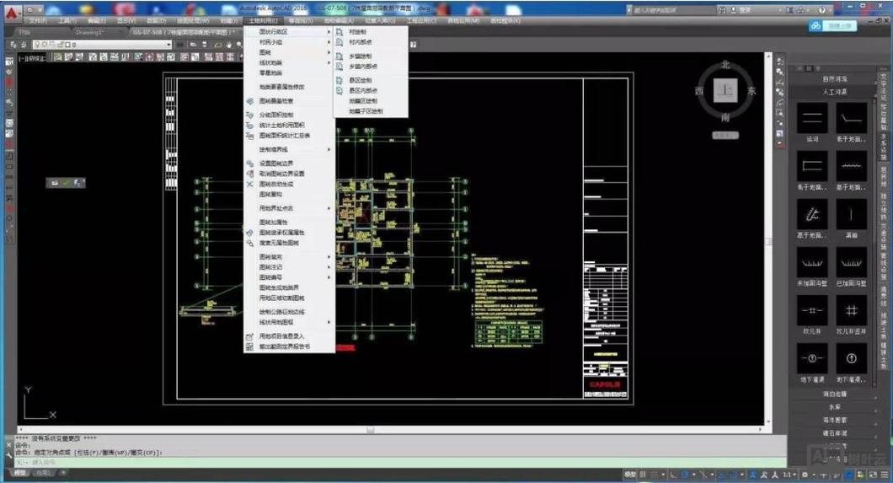
Task: Switch to the 模型 model tab
Action: click(19, 474)
